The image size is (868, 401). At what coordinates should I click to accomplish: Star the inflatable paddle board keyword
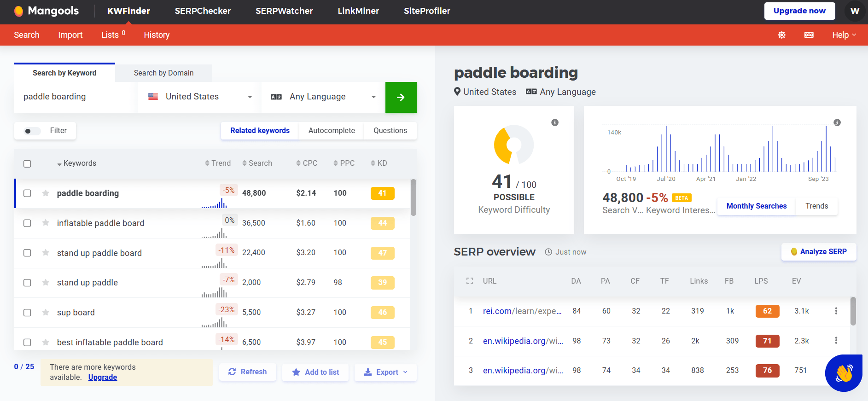46,223
